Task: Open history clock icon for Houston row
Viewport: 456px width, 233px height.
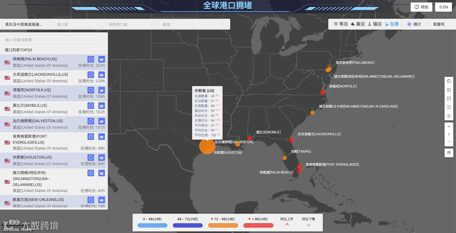Action: [91, 158]
